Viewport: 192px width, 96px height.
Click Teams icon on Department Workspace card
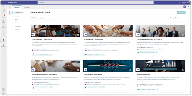click(x=86, y=70)
